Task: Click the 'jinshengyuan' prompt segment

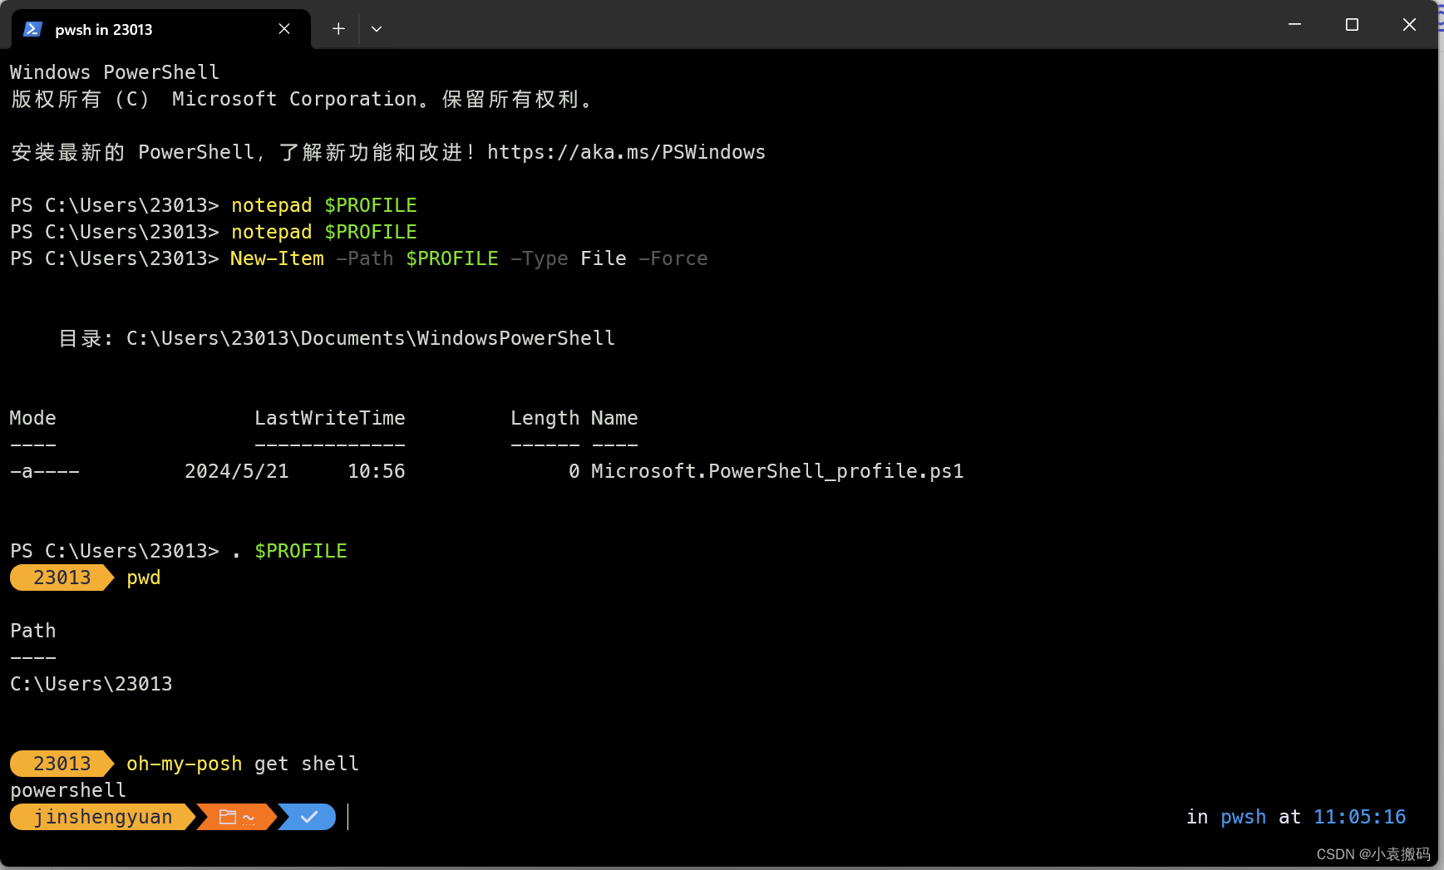Action: [x=103, y=817]
